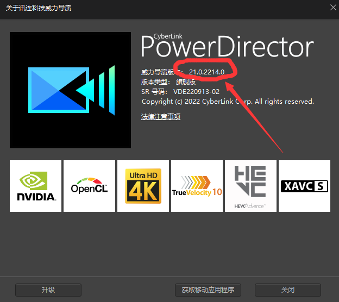339x302 pixels.
Task: Click the 旗舰版 edition type text
Action: [x=185, y=82]
